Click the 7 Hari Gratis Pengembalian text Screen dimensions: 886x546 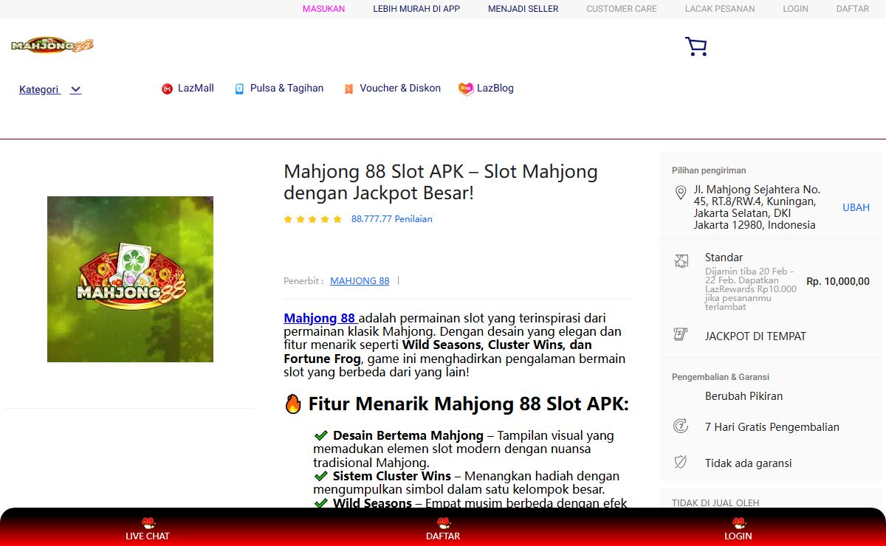coord(772,427)
